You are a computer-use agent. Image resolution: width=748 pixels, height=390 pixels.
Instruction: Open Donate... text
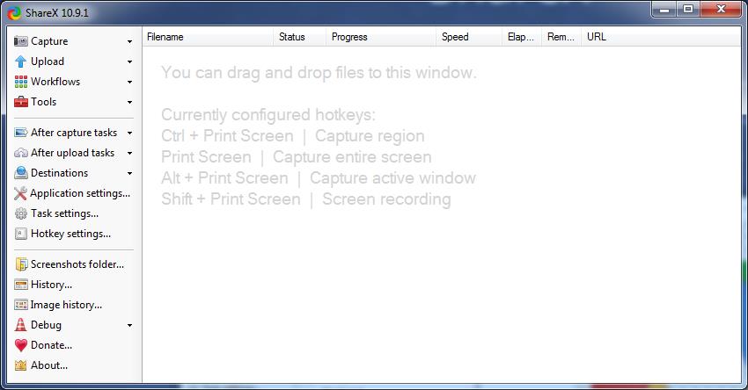tap(52, 345)
